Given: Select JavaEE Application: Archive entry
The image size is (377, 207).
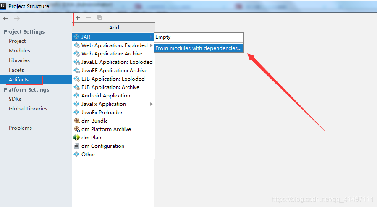Looking at the screenshot, I should click(x=113, y=71).
